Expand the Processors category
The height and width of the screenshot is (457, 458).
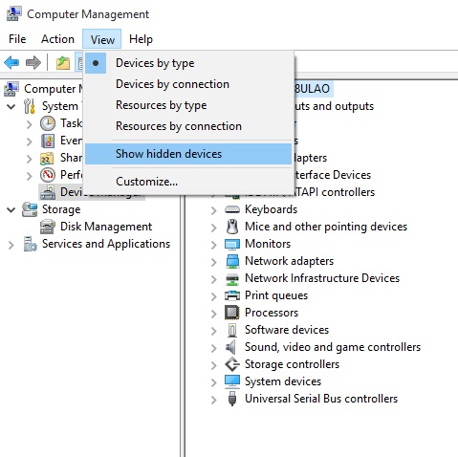click(x=213, y=314)
